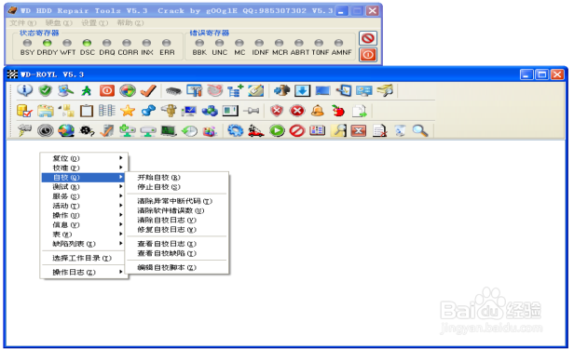Image resolution: width=574 pixels, height=349 pixels.
Task: Select the highlighted 自校 menu entry
Action: click(84, 177)
